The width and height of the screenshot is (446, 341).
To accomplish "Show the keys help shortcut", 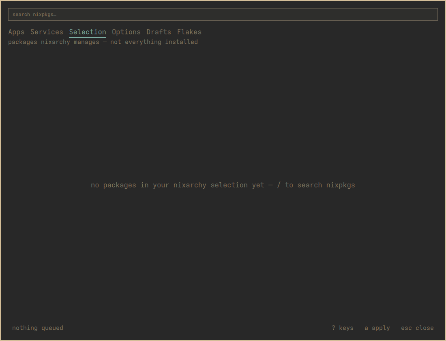I will (x=343, y=328).
